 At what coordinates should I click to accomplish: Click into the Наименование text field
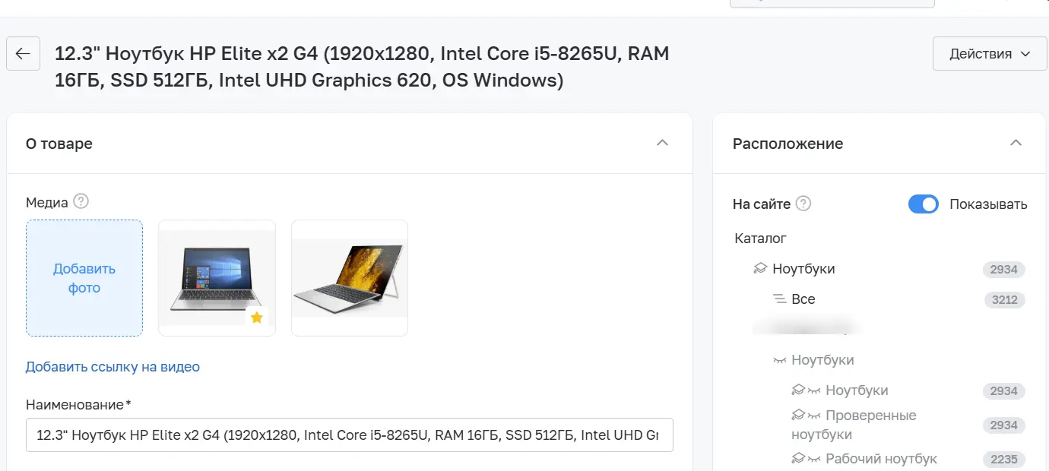(350, 435)
